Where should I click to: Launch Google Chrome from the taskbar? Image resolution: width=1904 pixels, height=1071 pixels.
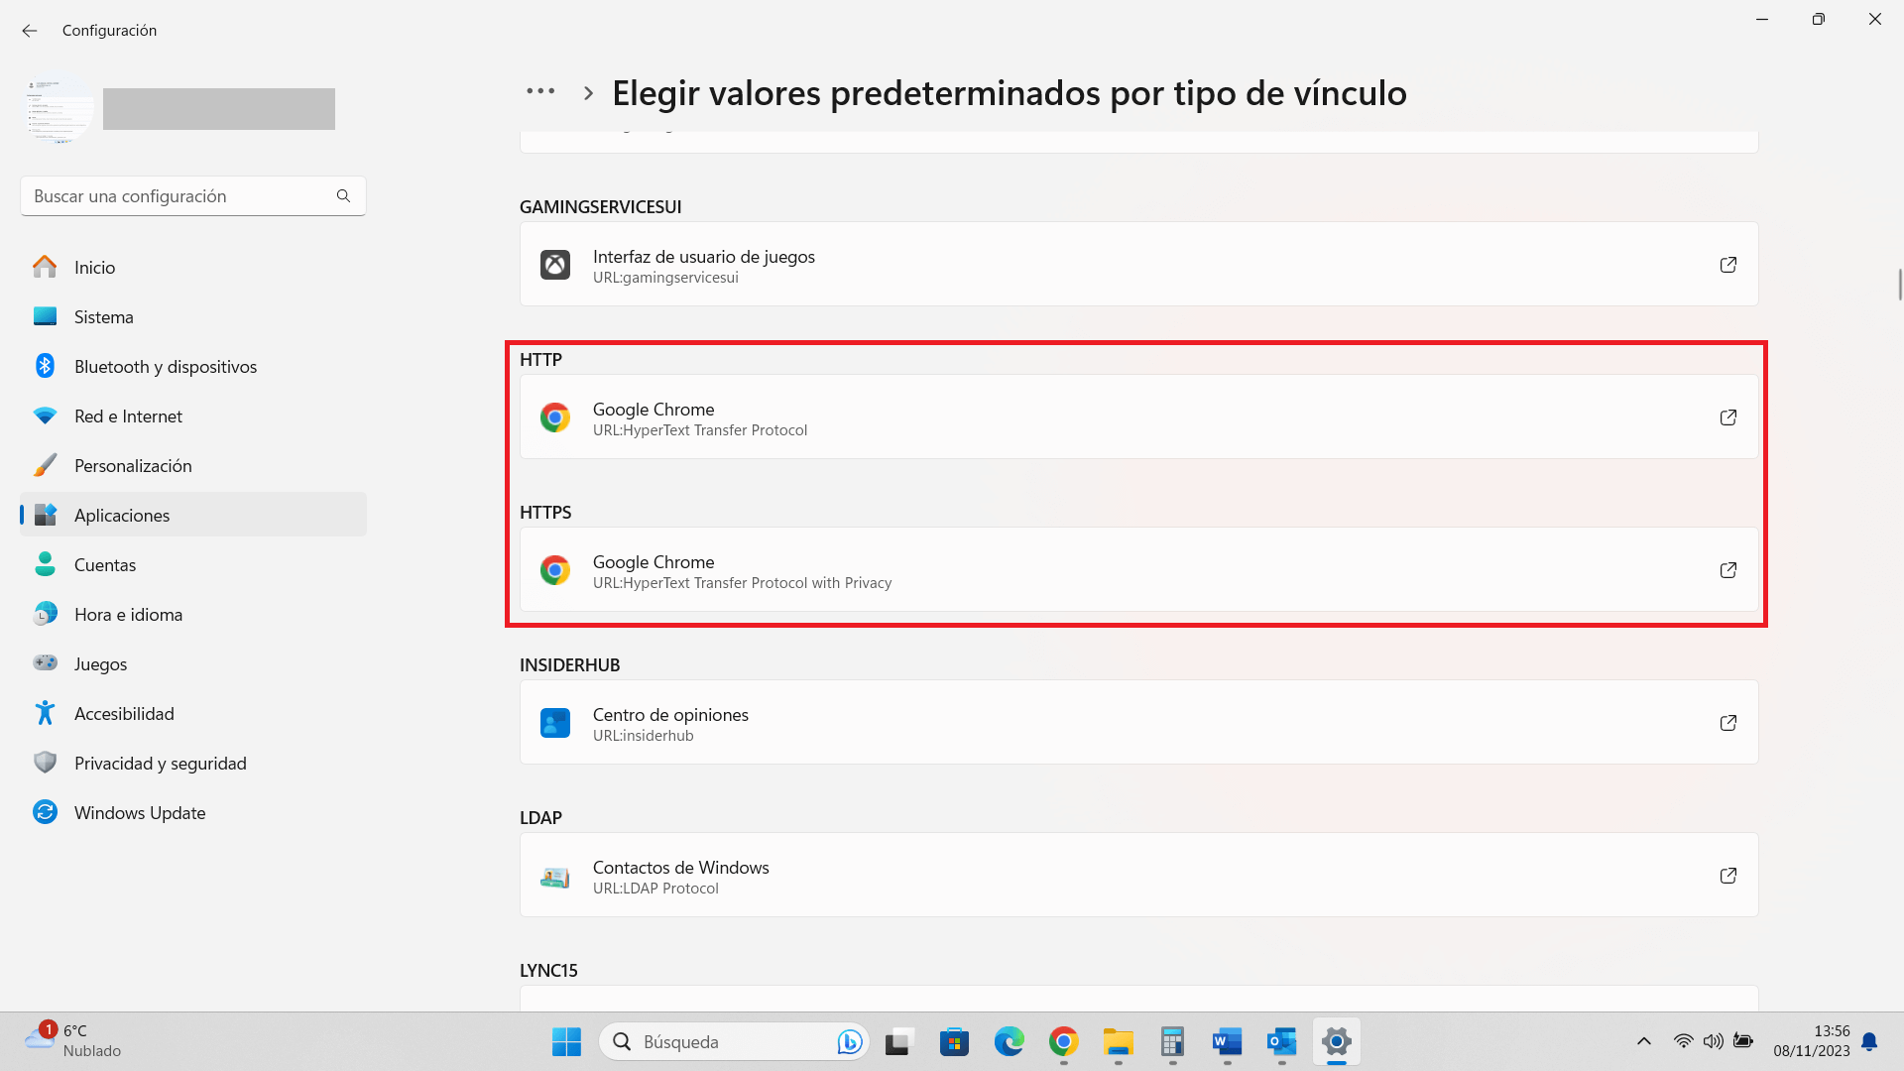point(1063,1042)
